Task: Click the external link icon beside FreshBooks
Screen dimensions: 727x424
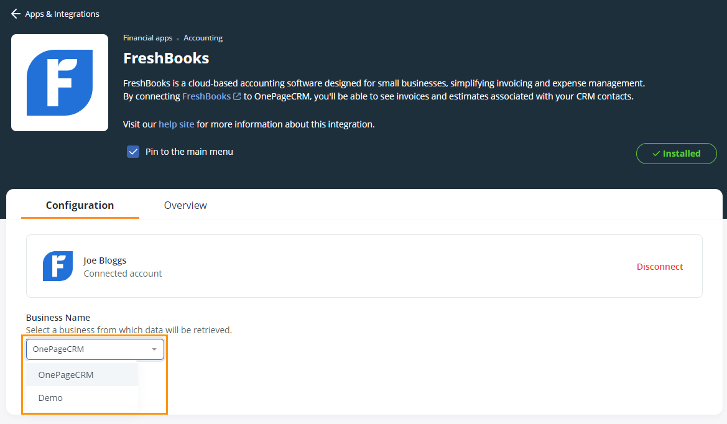Action: (x=237, y=96)
